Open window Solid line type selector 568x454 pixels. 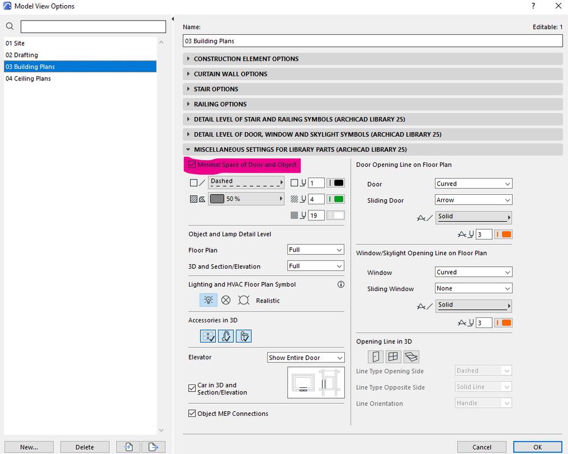(x=474, y=306)
